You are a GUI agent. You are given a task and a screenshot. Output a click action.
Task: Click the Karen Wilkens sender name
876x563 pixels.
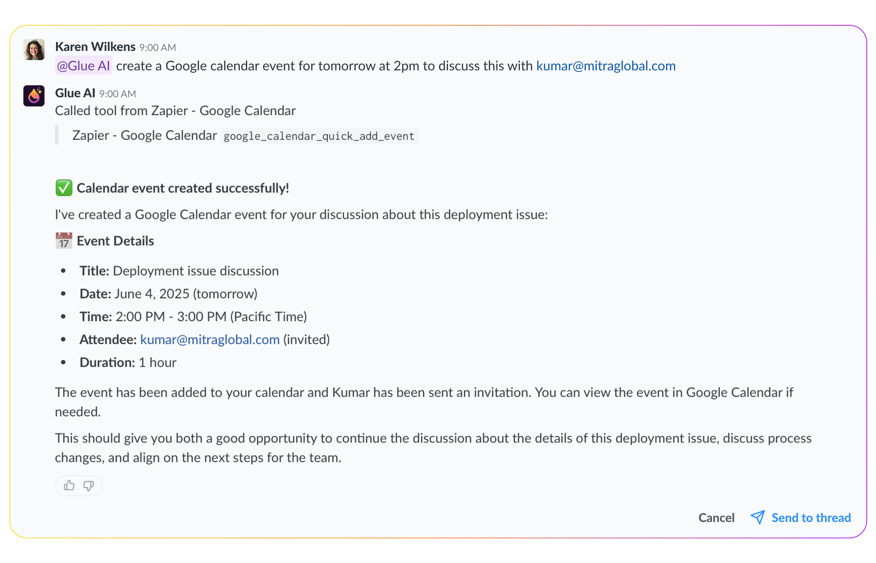(x=95, y=47)
